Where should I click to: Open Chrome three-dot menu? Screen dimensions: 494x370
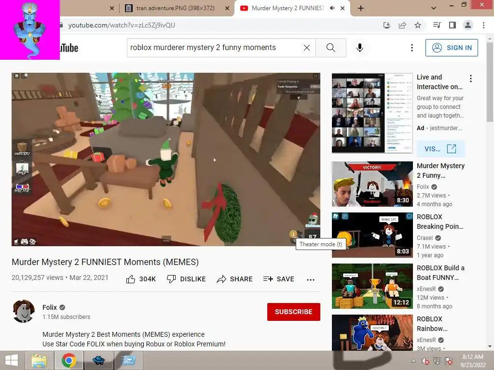click(483, 25)
